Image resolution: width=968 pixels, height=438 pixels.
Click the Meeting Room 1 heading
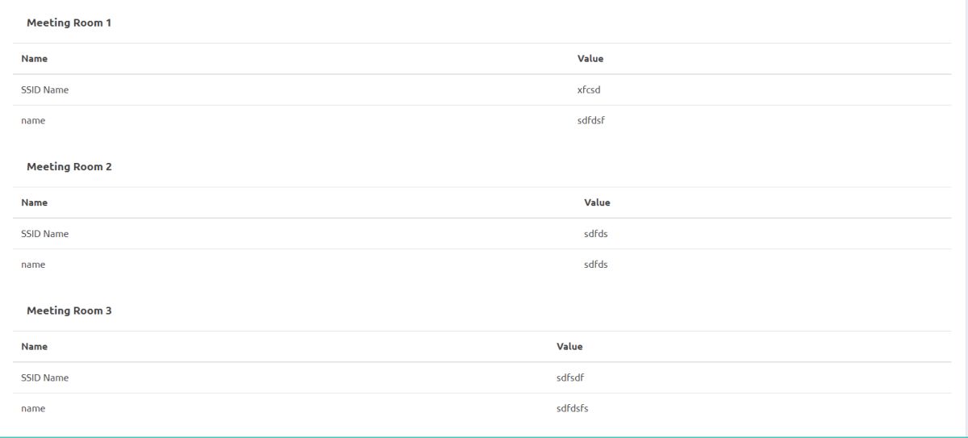69,23
